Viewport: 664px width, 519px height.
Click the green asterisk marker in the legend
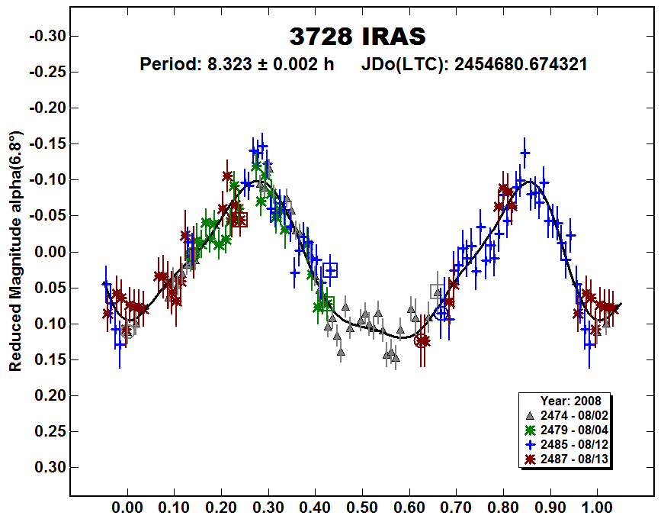coord(530,430)
